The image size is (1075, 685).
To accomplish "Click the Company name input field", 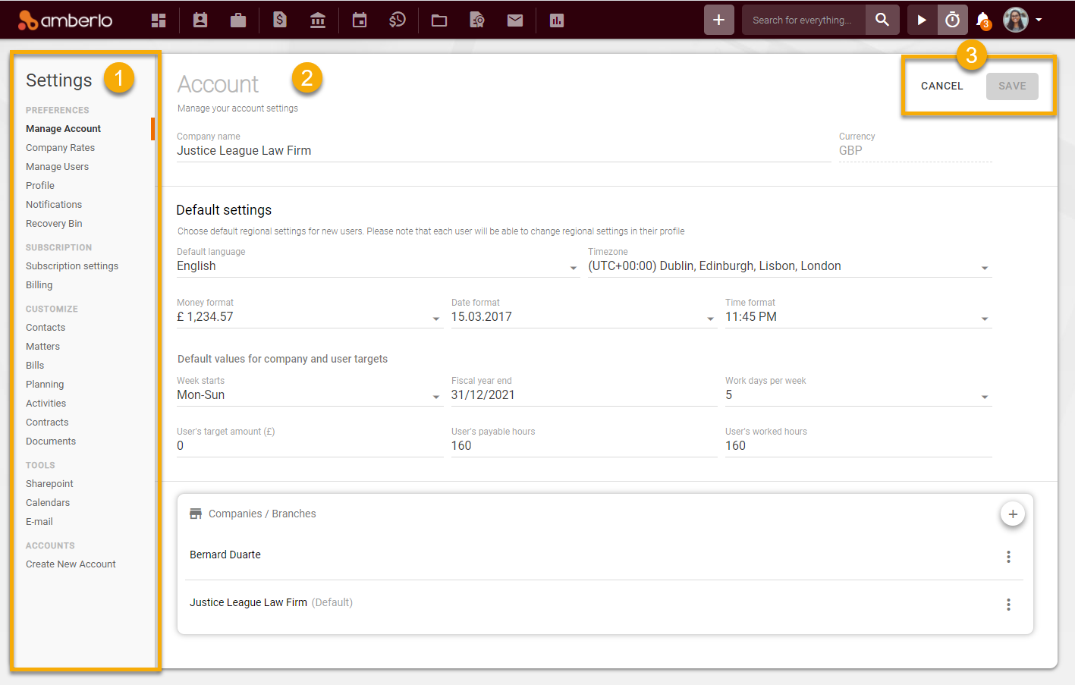I will [303, 150].
